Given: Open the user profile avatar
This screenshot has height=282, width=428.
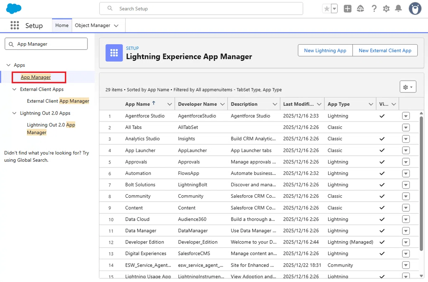Looking at the screenshot, I should 415,9.
